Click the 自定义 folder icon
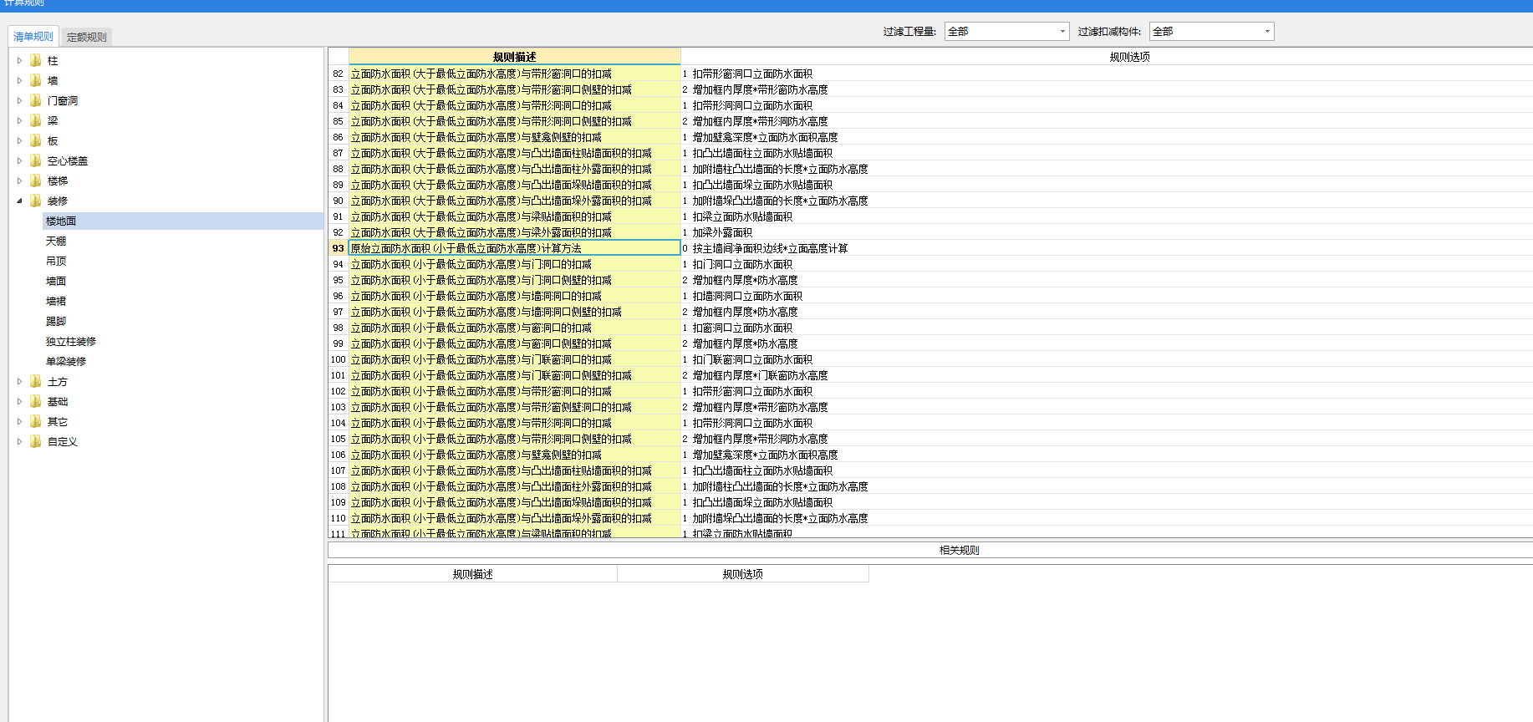The width and height of the screenshot is (1533, 722). tap(36, 441)
